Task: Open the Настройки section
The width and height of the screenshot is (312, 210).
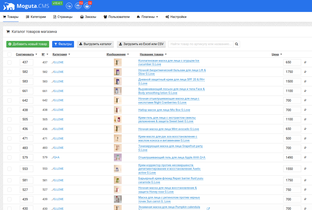Action: click(176, 17)
